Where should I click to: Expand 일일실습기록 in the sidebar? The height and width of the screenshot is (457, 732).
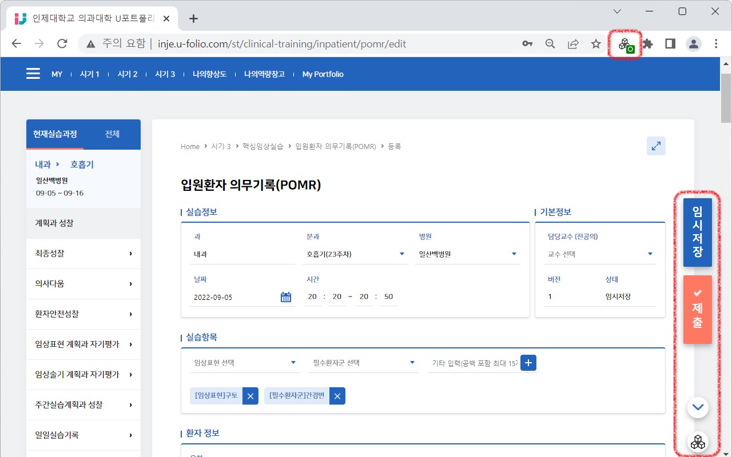[83, 435]
